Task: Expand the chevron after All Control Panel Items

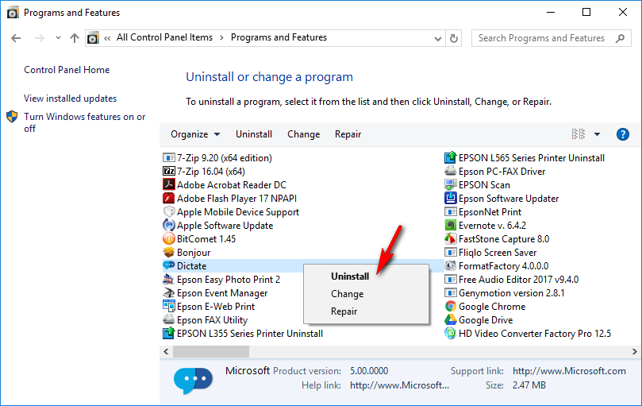Action: pyautogui.click(x=221, y=37)
